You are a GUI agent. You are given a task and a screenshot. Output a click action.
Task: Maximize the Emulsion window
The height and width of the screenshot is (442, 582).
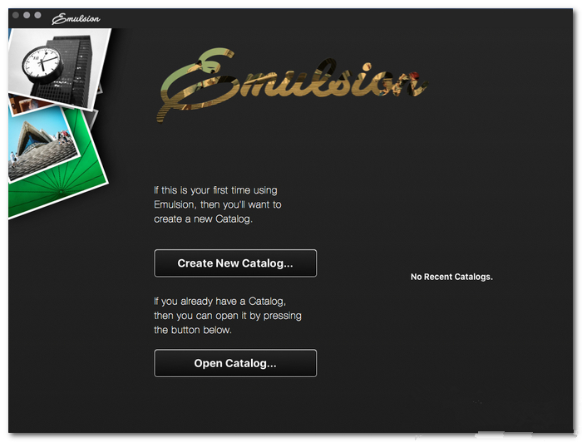coord(38,15)
